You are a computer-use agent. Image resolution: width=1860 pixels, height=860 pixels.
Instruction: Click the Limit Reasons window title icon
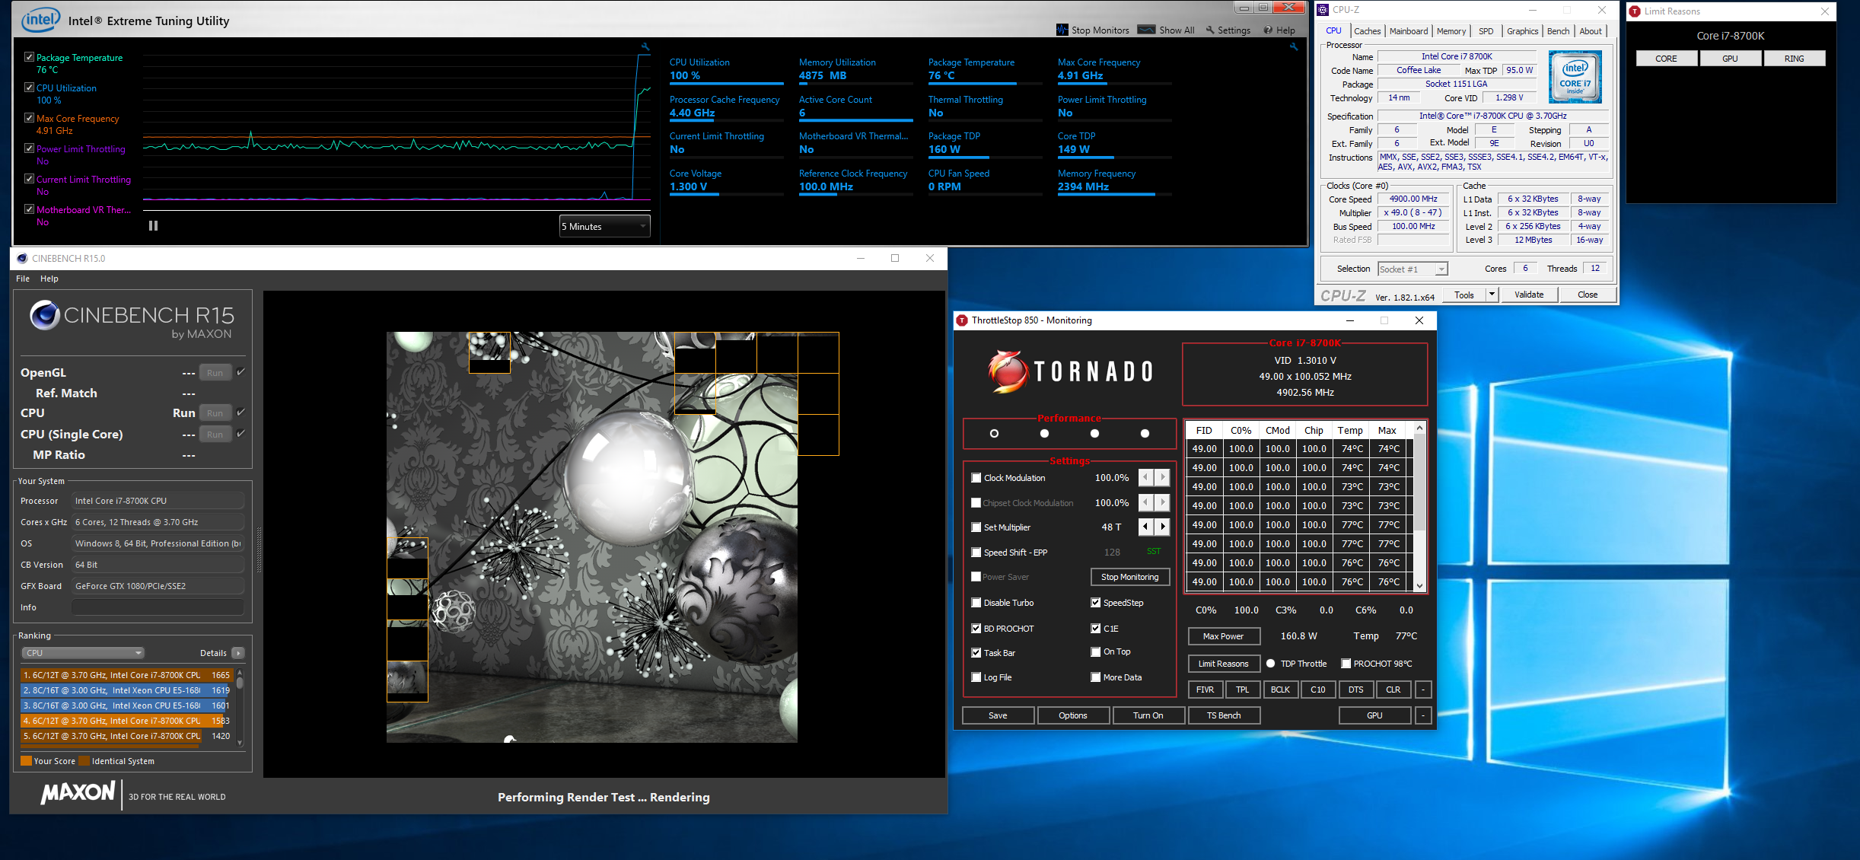click(1635, 11)
